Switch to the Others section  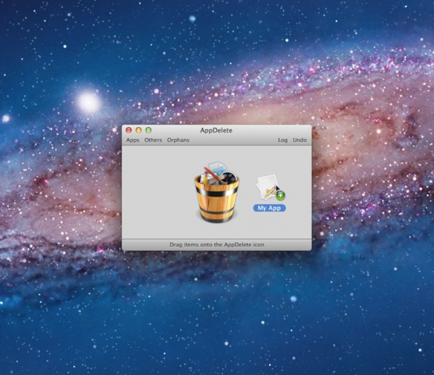[x=153, y=140]
